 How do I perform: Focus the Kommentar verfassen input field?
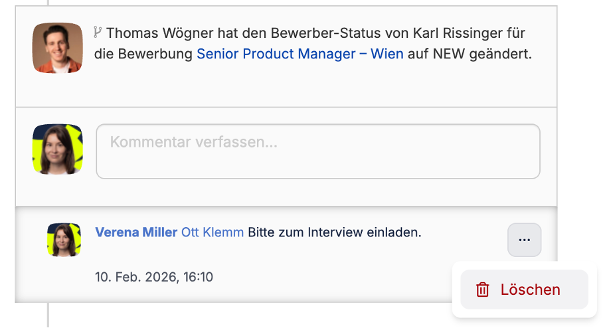pos(317,151)
